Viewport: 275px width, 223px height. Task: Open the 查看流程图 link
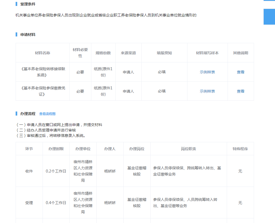point(47,114)
